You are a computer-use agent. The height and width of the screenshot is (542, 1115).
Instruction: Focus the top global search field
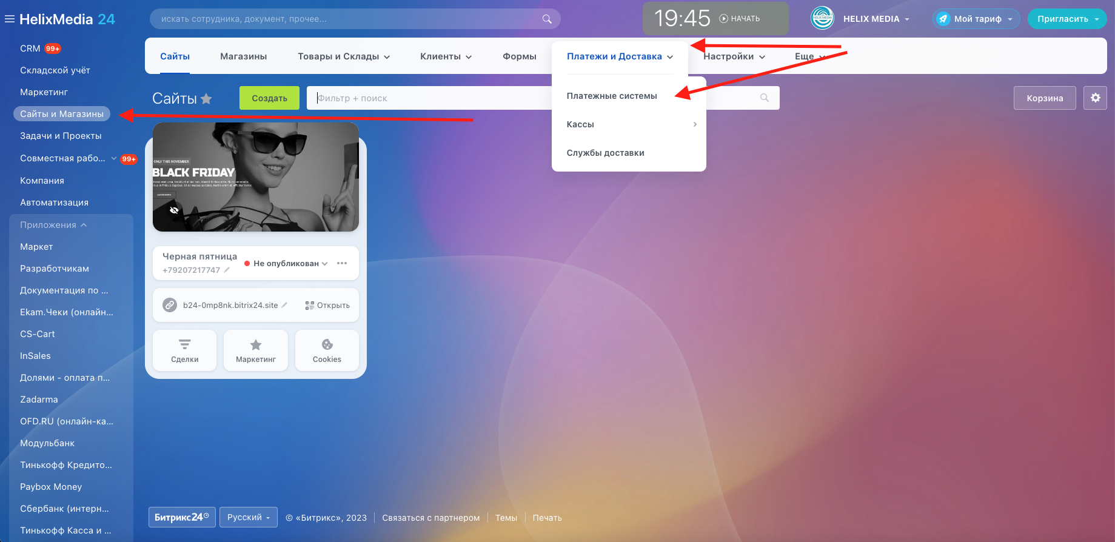click(x=355, y=19)
